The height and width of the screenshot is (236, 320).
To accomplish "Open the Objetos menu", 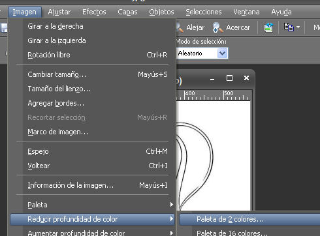I will pos(161,12).
